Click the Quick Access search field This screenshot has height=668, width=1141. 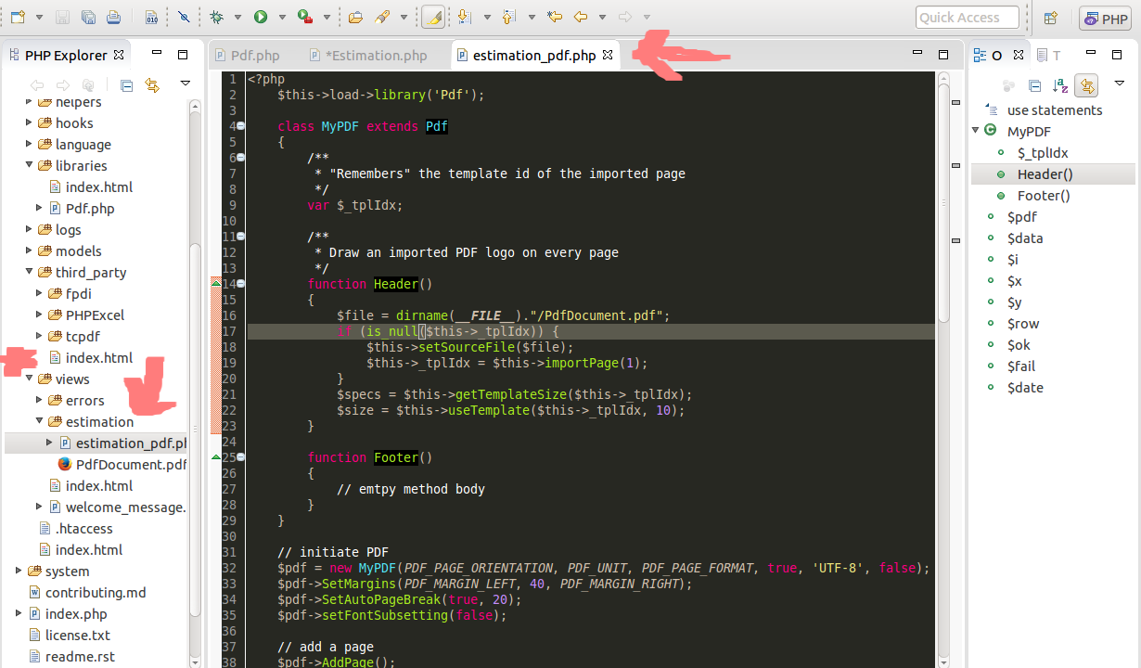(x=967, y=17)
